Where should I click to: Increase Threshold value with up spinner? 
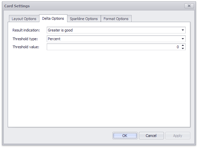[183, 46]
